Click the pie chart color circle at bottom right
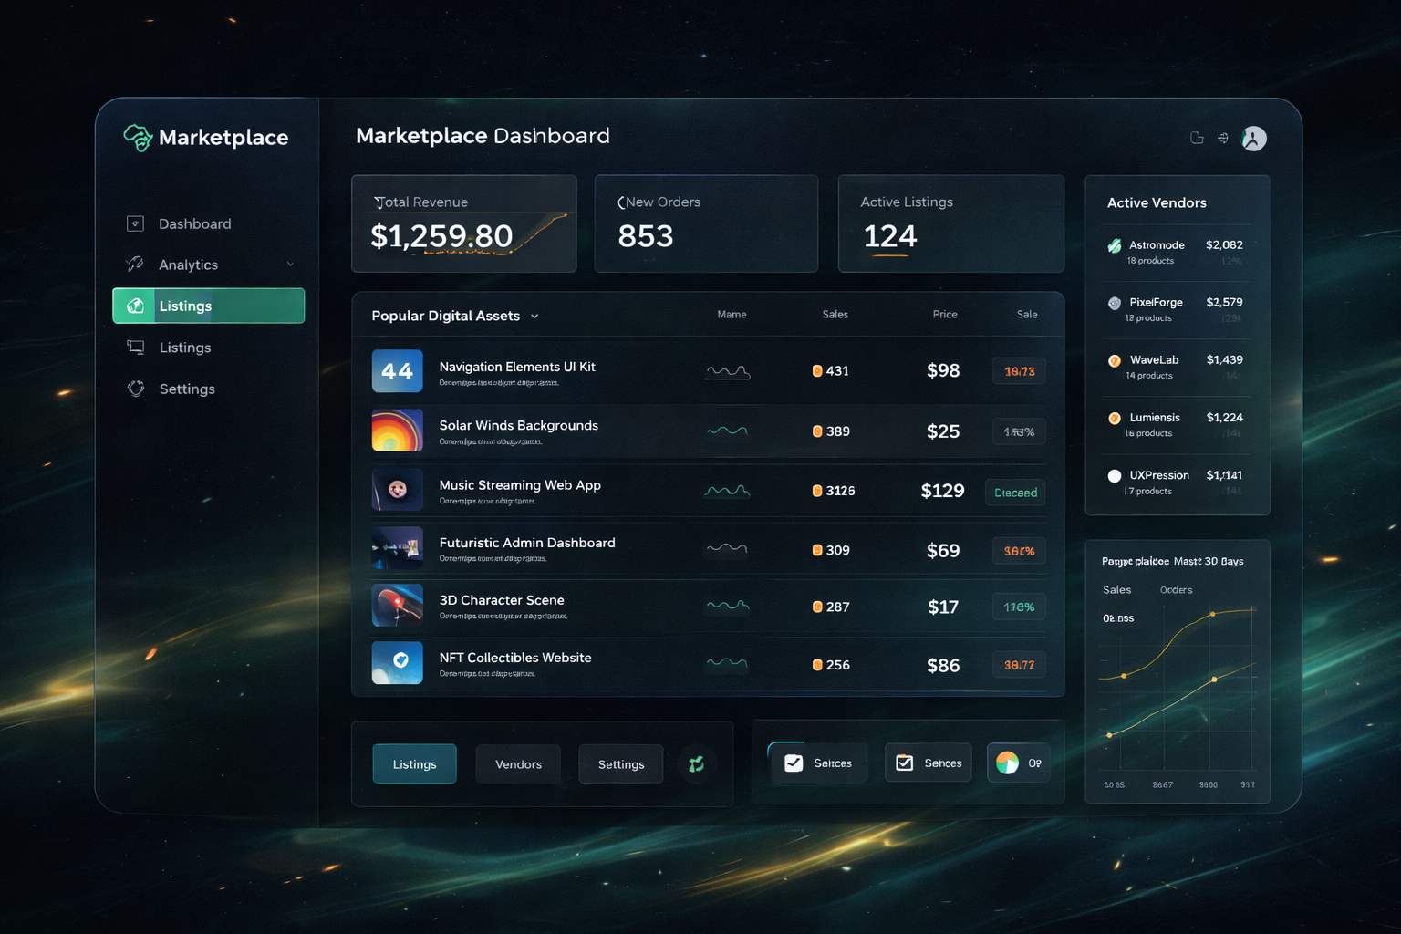Screen dimensions: 1401x934 click(1008, 763)
